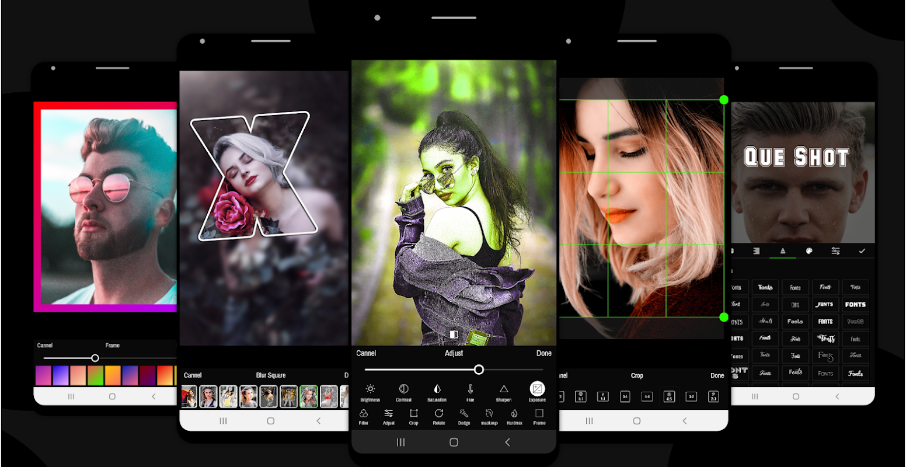906x467 pixels.
Task: Select the Saturation droplet icon
Action: click(x=437, y=389)
